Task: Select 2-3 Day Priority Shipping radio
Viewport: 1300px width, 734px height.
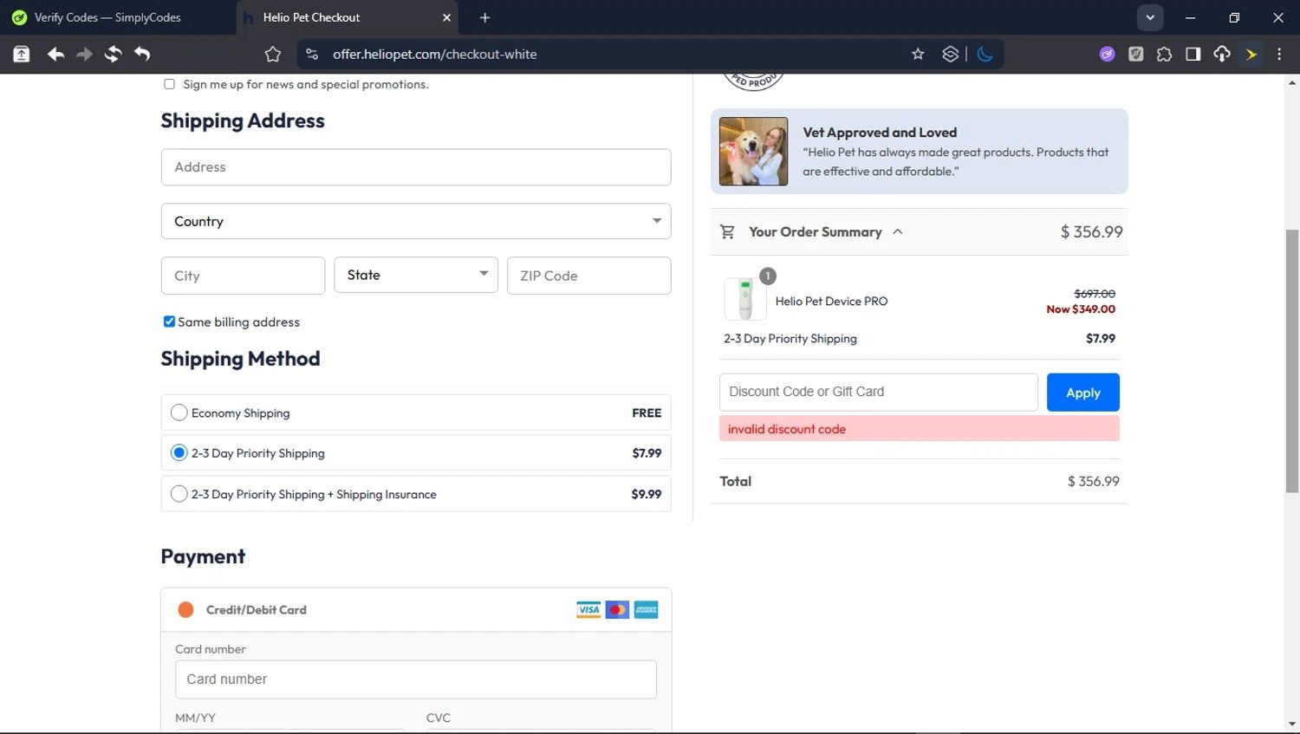Action: click(179, 452)
